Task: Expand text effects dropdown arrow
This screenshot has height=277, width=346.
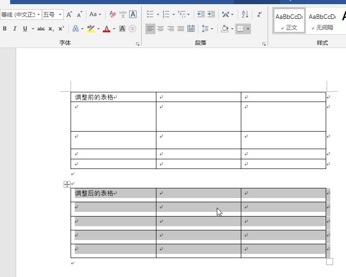Action: click(x=82, y=29)
